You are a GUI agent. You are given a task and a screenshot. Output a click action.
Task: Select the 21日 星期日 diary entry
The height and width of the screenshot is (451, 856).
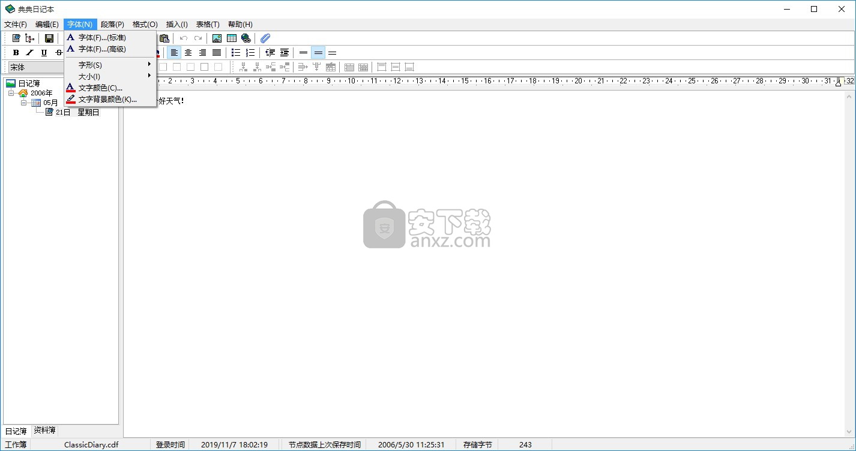tap(77, 113)
